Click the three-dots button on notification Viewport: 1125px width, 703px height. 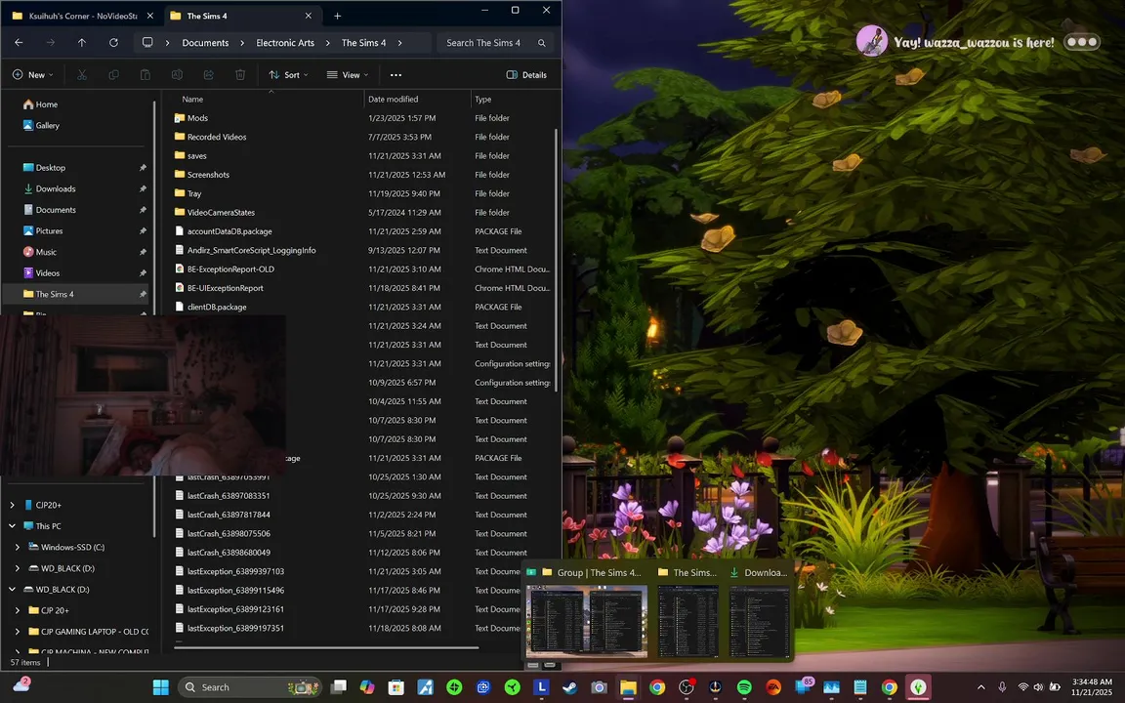point(1082,42)
